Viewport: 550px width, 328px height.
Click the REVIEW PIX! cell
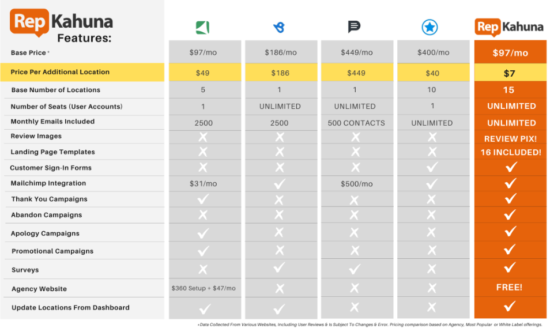point(510,139)
